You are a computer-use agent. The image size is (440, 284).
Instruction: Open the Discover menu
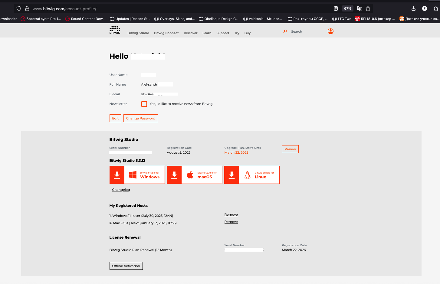(191, 33)
